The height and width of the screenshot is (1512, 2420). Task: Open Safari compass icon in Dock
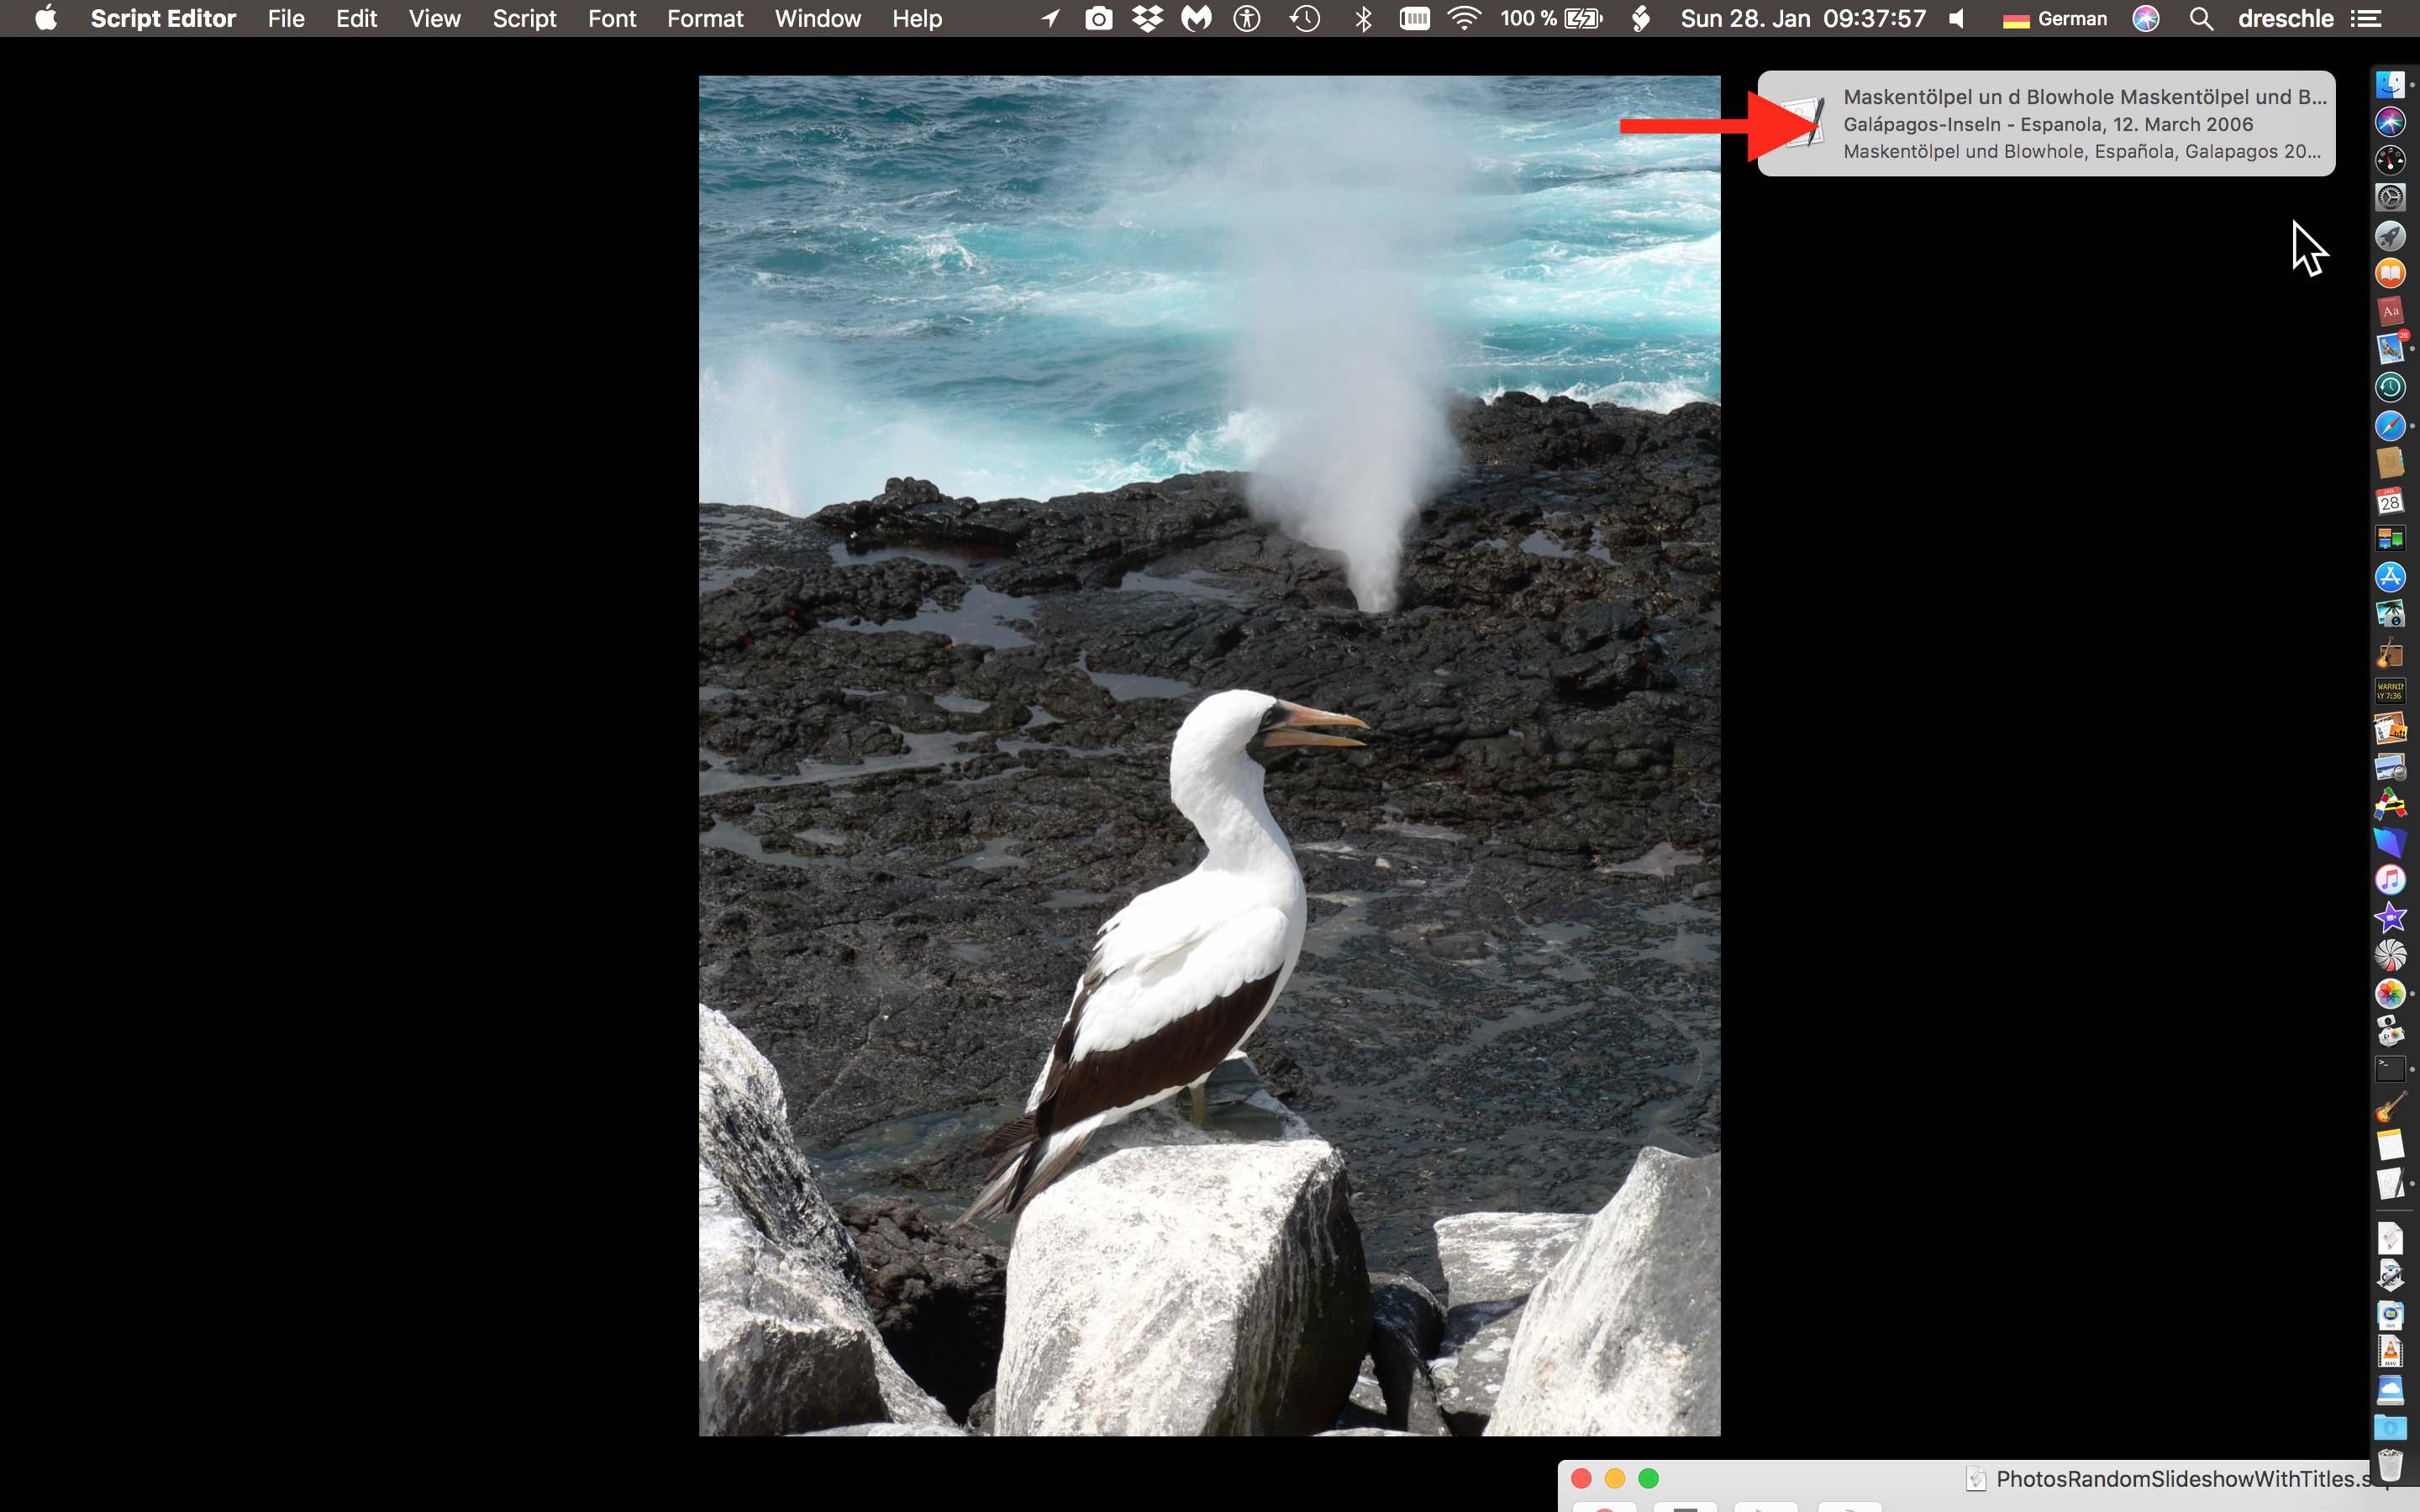coord(2390,426)
